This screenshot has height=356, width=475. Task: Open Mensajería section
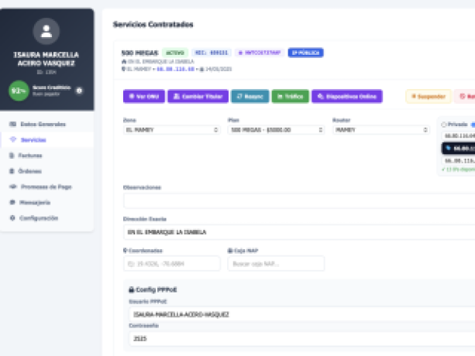pos(47,202)
